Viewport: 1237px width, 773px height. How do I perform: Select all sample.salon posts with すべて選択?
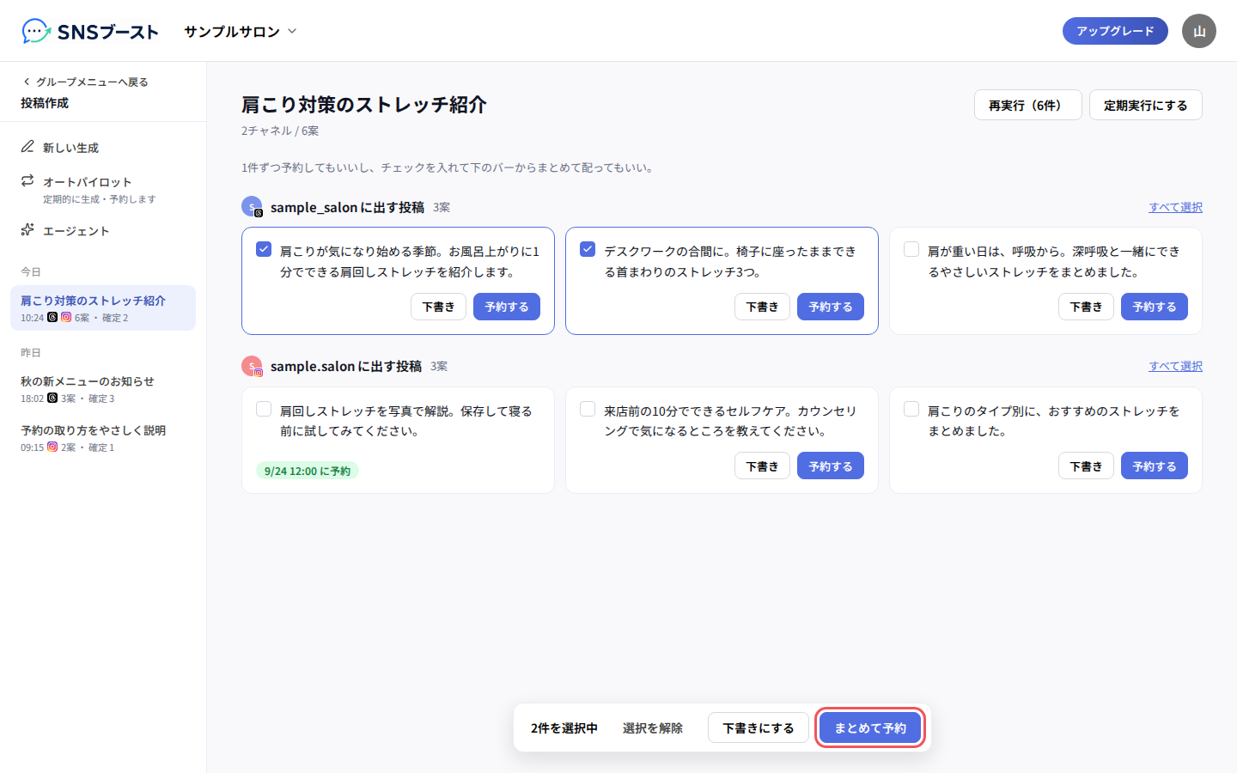[1176, 366]
